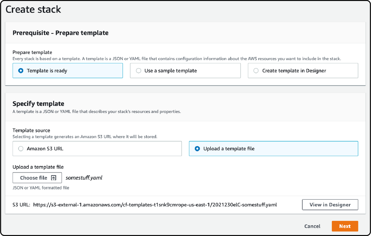Click the Prerequisite - Prepare template heading
This screenshot has width=371, height=236.
60,33
